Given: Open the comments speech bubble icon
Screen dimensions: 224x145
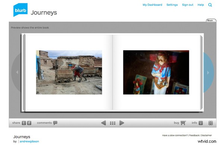Looking at the screenshot, I should [55, 123].
